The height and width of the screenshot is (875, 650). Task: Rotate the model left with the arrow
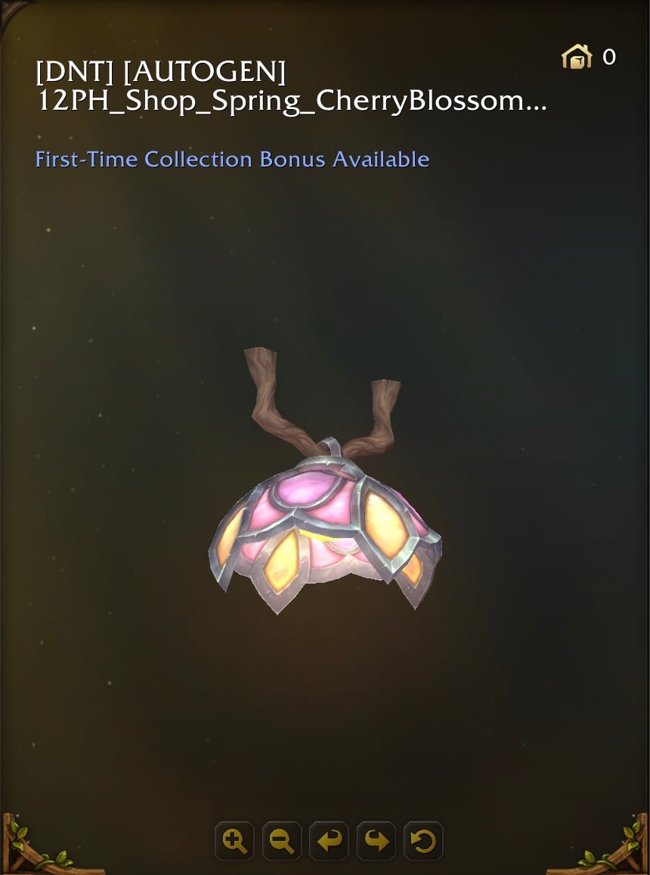coord(330,840)
